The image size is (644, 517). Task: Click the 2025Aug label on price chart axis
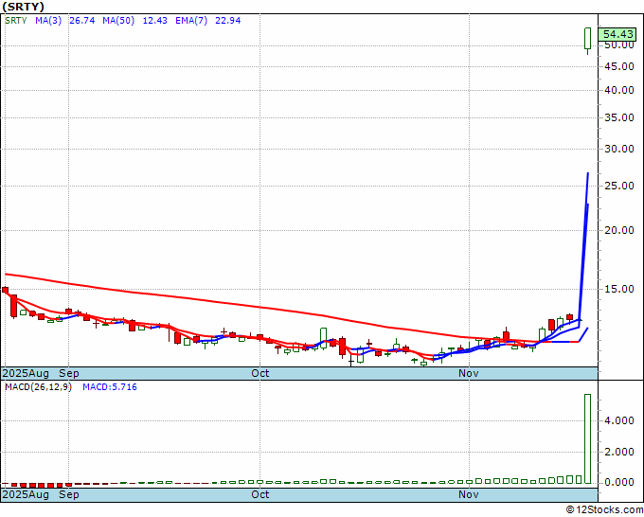pyautogui.click(x=27, y=373)
